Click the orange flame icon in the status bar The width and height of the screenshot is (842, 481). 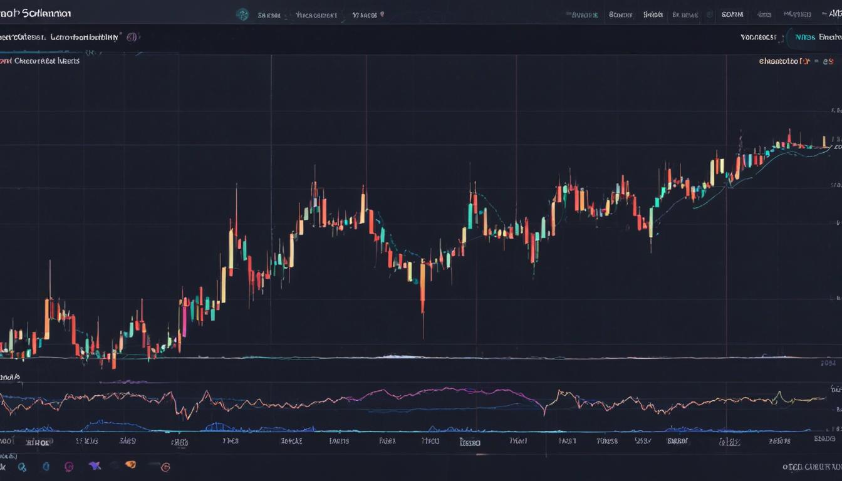click(130, 466)
